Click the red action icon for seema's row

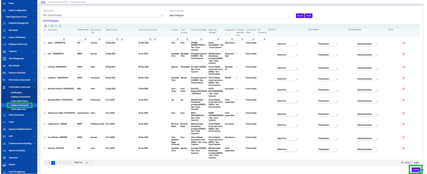point(403,43)
